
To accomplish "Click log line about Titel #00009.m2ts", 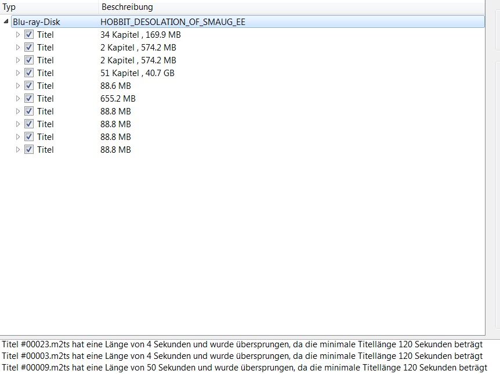I will coord(245,367).
